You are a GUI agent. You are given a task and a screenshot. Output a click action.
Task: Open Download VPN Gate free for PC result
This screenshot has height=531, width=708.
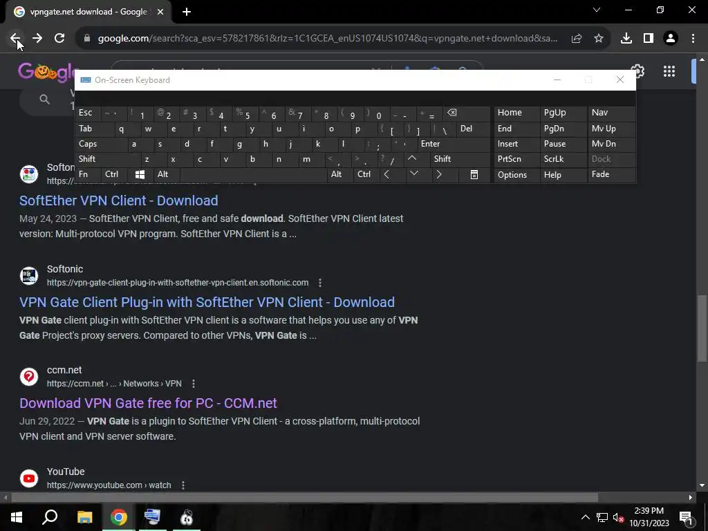[148, 403]
